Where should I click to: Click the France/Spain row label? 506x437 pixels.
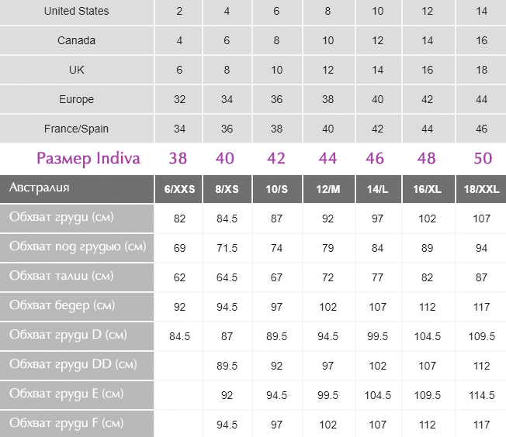[x=77, y=129]
